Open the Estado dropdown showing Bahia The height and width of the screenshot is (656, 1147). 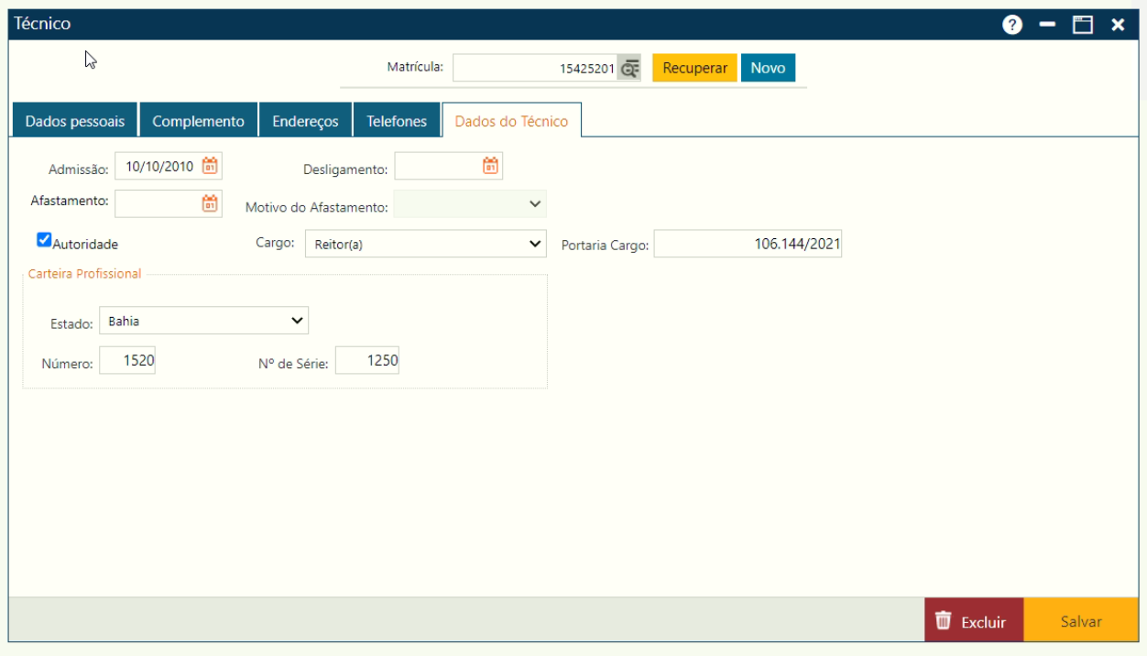pyautogui.click(x=296, y=321)
